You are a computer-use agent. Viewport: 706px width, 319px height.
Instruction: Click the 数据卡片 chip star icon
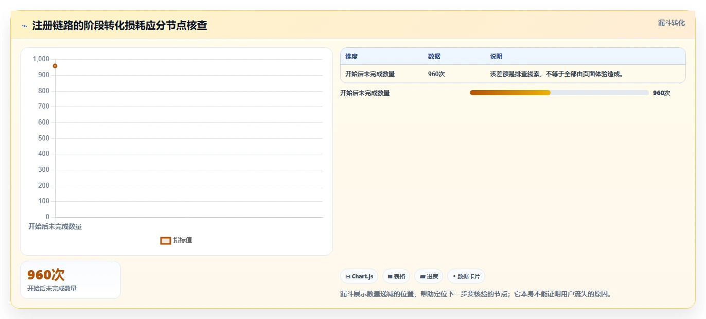pos(454,276)
